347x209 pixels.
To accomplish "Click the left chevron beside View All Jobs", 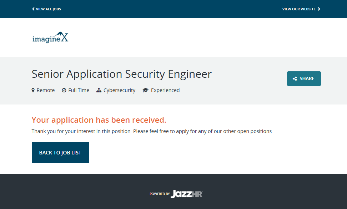I will (x=33, y=9).
